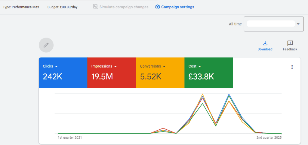Image resolution: width=308 pixels, height=145 pixels.
Task: Click the Simulate campaign changes chart icon
Action: coord(95,7)
